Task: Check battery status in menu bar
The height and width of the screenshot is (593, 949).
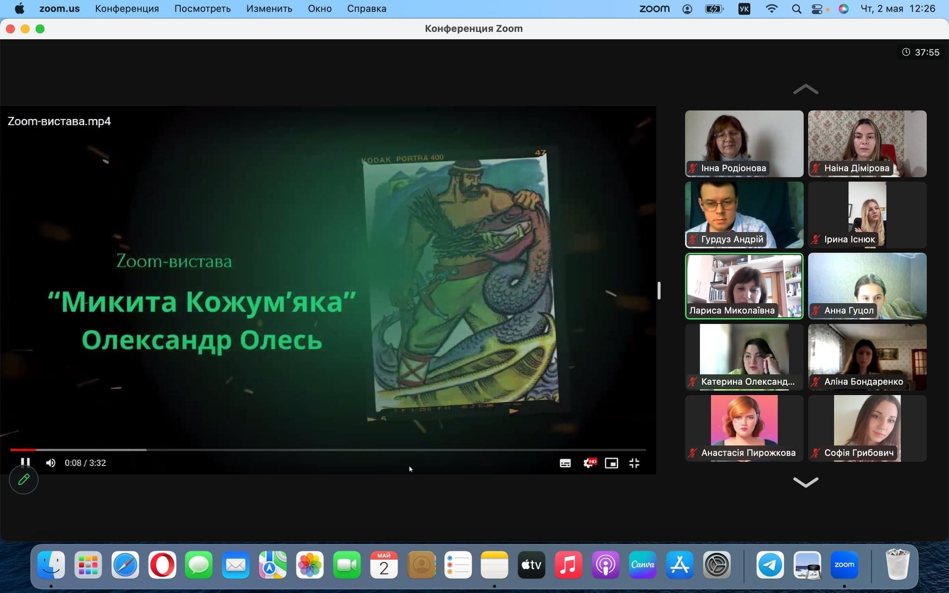Action: [714, 9]
